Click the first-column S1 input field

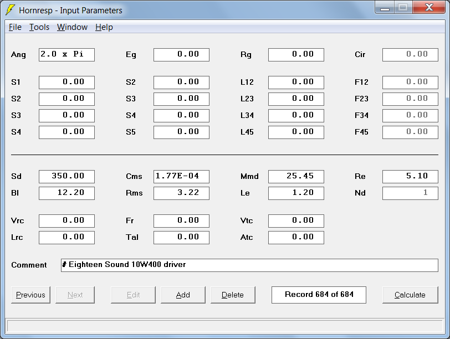coord(67,83)
